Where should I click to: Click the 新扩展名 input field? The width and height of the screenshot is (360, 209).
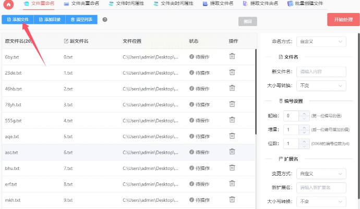321,188
